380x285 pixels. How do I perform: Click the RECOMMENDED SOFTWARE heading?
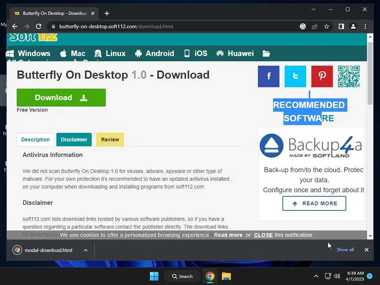(309, 111)
